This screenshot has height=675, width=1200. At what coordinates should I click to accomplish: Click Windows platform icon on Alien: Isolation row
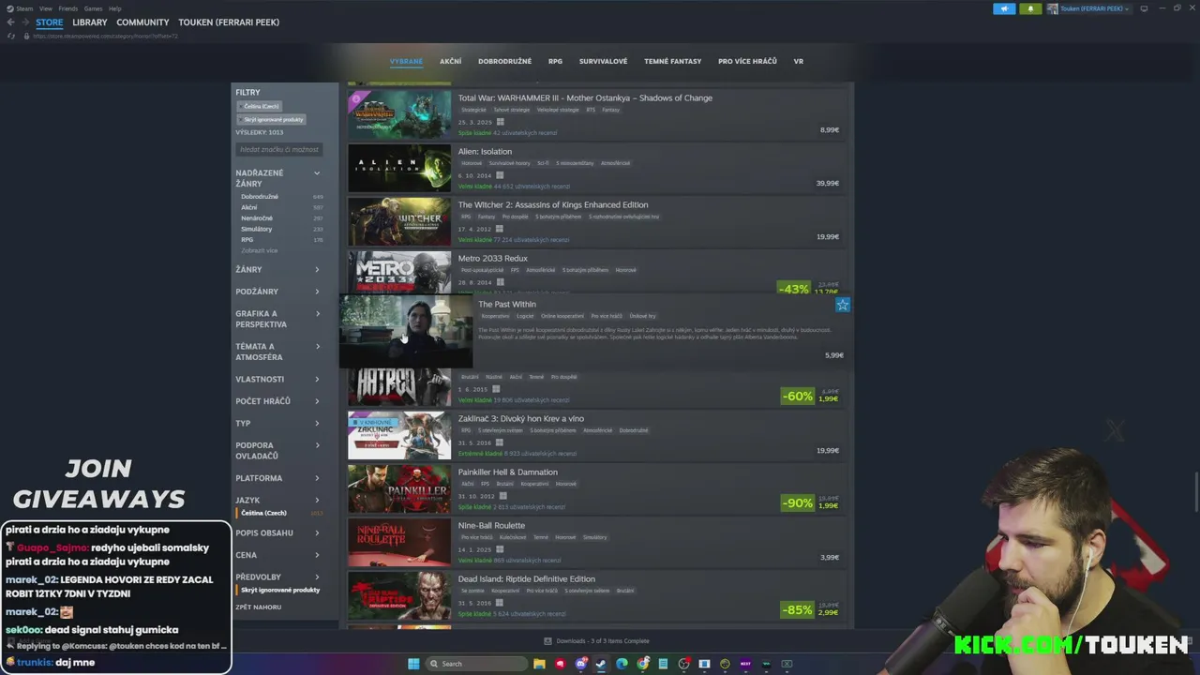tap(500, 175)
